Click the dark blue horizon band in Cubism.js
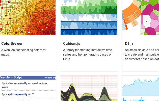The height and width of the screenshot is (101, 159). click(x=89, y=33)
